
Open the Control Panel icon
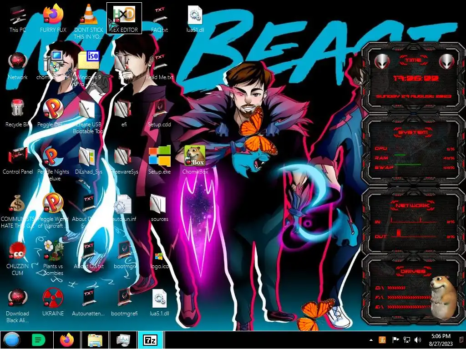[18, 160]
